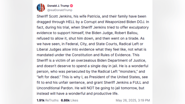Click the ReTruths label
This screenshot has height=104, width=185.
click(x=52, y=100)
